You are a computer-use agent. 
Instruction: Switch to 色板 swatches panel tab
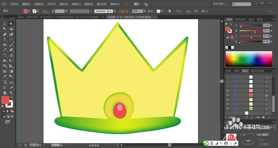pos(228,71)
